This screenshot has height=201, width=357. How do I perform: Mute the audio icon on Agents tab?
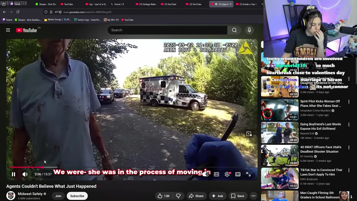[x=216, y=4]
